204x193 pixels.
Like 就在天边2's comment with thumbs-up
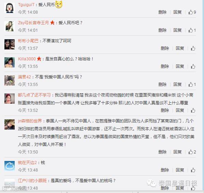[193, 170]
